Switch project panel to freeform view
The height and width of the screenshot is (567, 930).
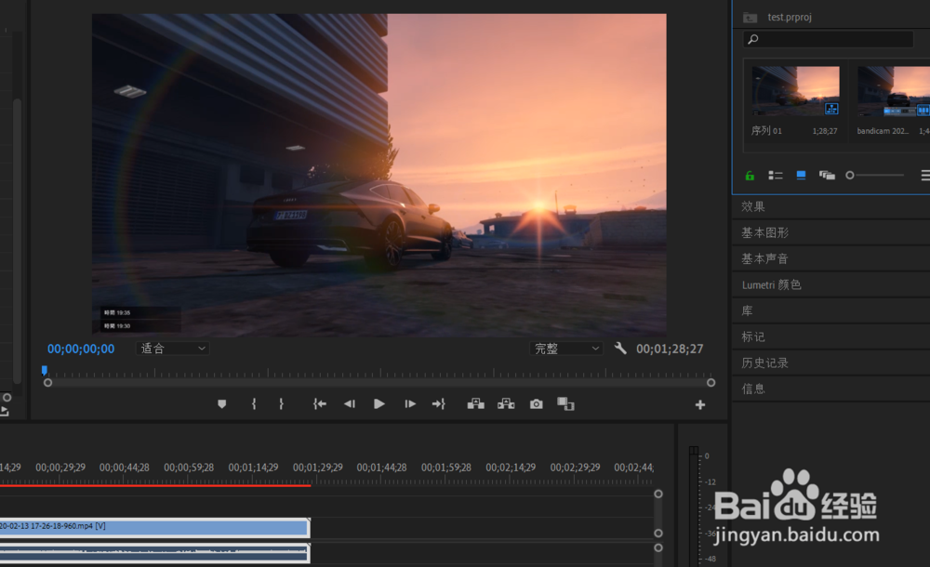pos(827,175)
